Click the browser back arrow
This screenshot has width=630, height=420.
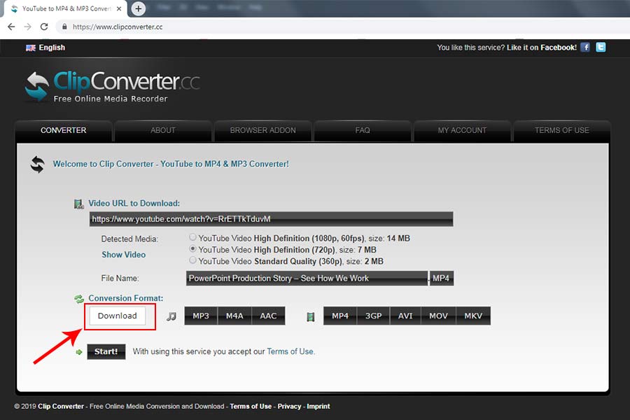click(11, 27)
